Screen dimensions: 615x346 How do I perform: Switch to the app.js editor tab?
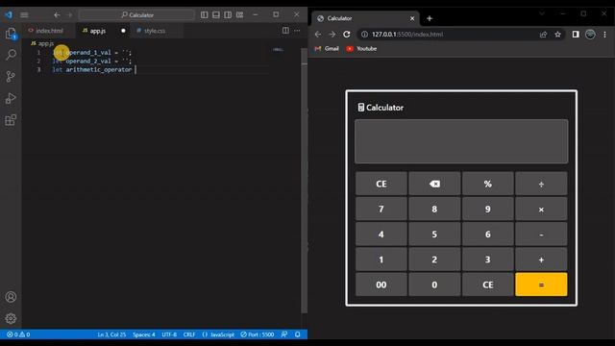click(x=98, y=31)
